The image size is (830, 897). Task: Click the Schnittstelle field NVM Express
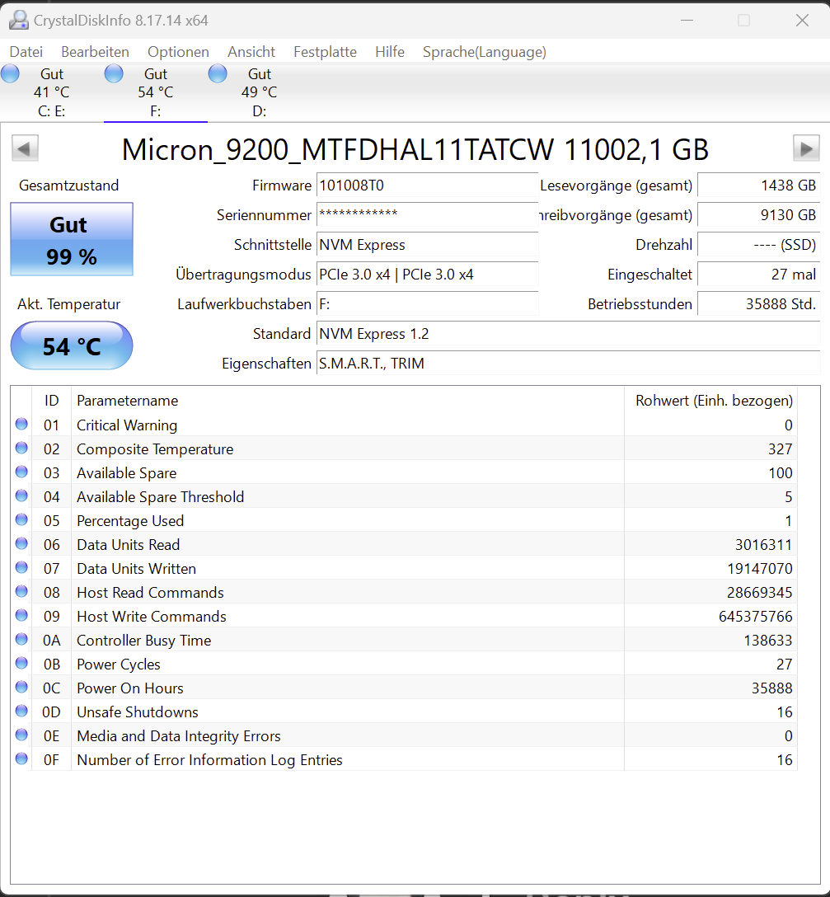click(x=427, y=245)
